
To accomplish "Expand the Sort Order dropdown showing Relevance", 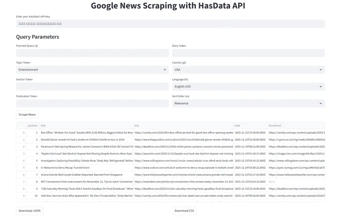I will coord(249,103).
